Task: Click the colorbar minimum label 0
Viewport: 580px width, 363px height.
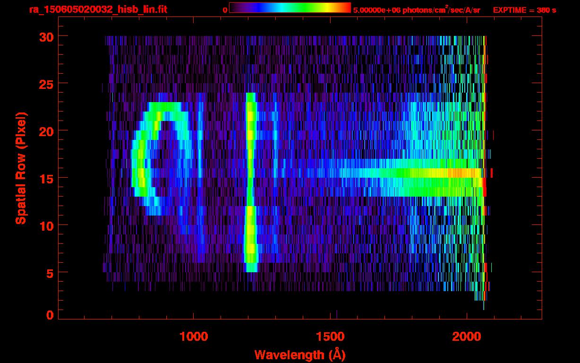Action: tap(225, 10)
